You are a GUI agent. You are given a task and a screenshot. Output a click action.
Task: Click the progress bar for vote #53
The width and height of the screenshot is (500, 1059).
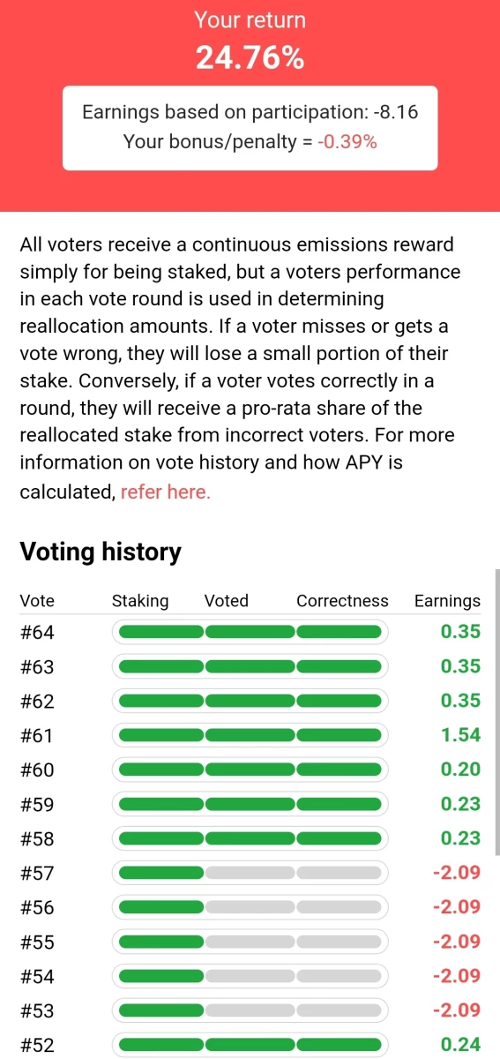point(250,1010)
